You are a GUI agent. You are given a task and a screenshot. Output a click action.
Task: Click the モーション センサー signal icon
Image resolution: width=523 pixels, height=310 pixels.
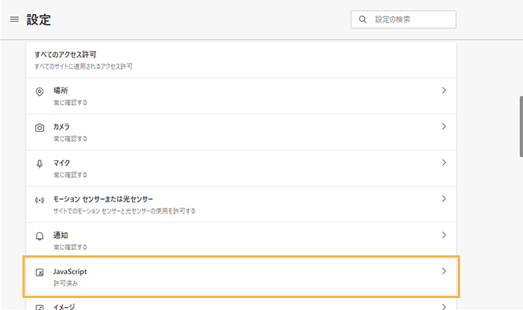[x=40, y=200]
